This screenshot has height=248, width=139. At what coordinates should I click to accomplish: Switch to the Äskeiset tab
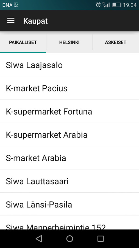[x=116, y=42]
